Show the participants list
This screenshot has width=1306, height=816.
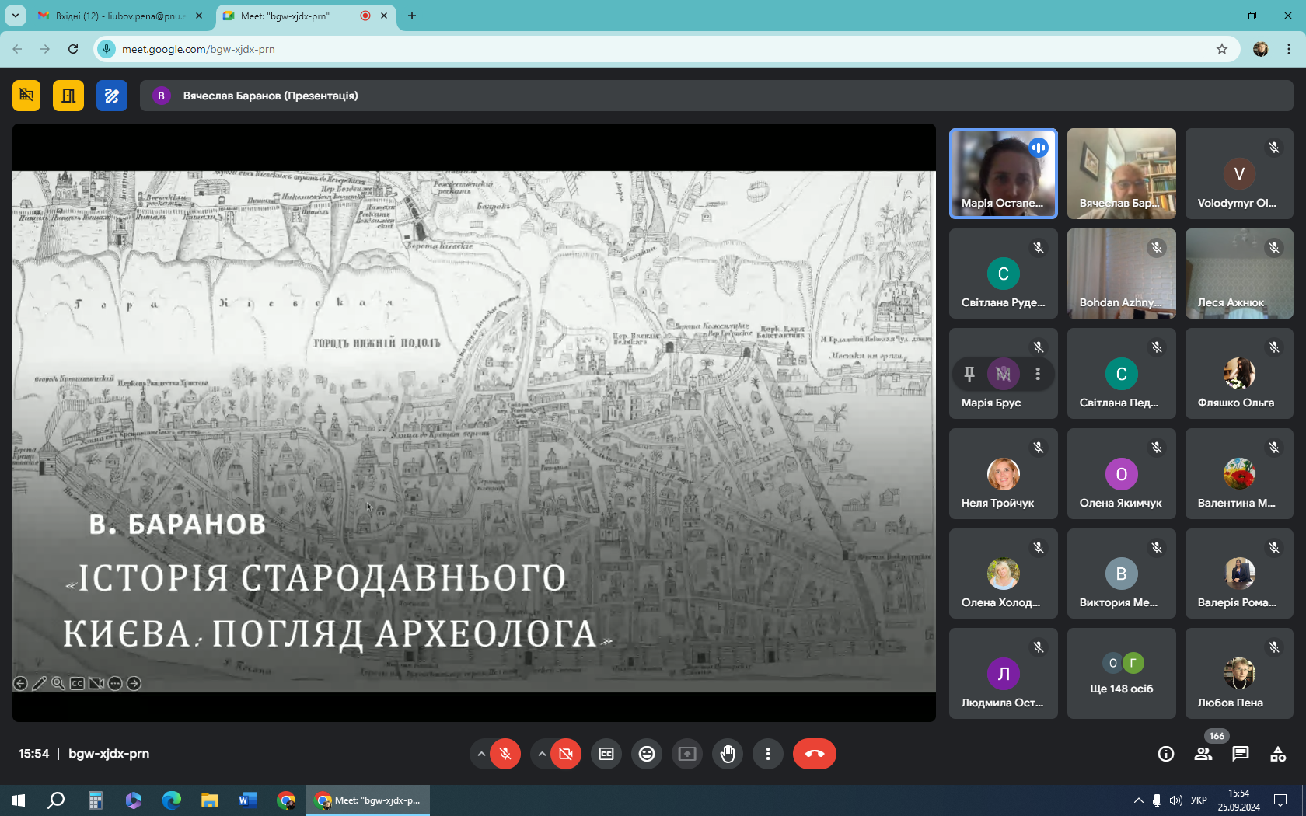pos(1203,754)
